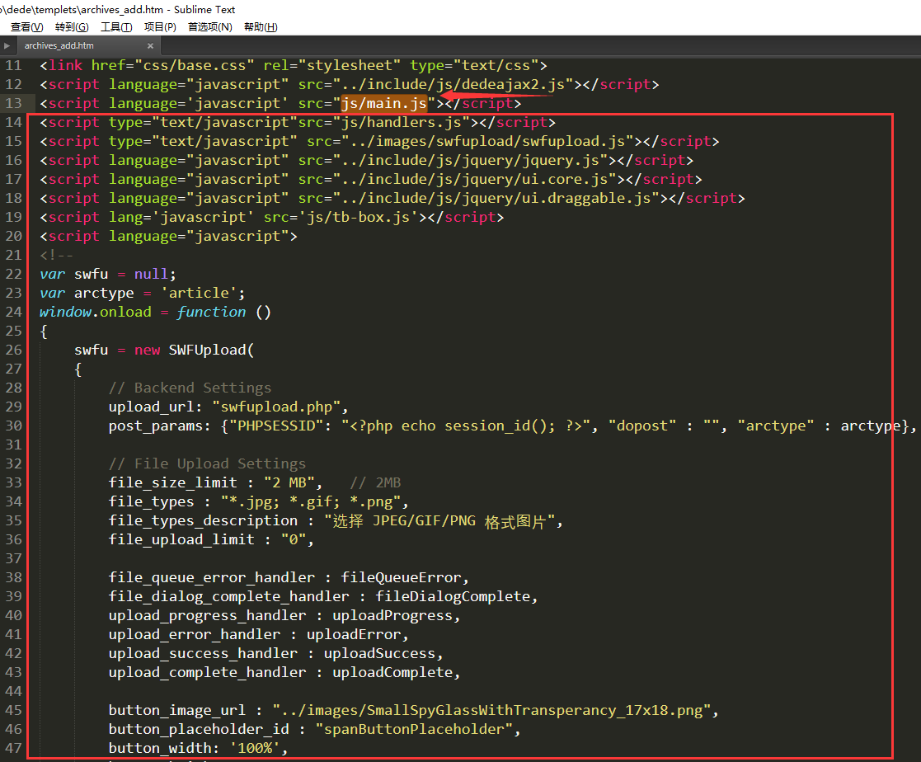
Task: Click line number 24 in the gutter
Action: [x=13, y=312]
